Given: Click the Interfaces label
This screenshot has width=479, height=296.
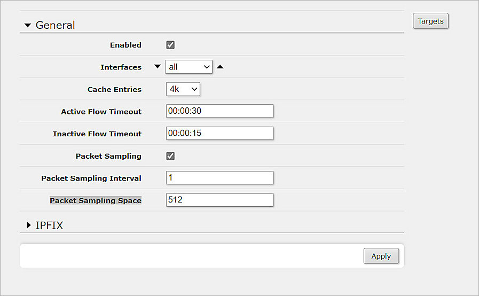Looking at the screenshot, I should point(121,67).
